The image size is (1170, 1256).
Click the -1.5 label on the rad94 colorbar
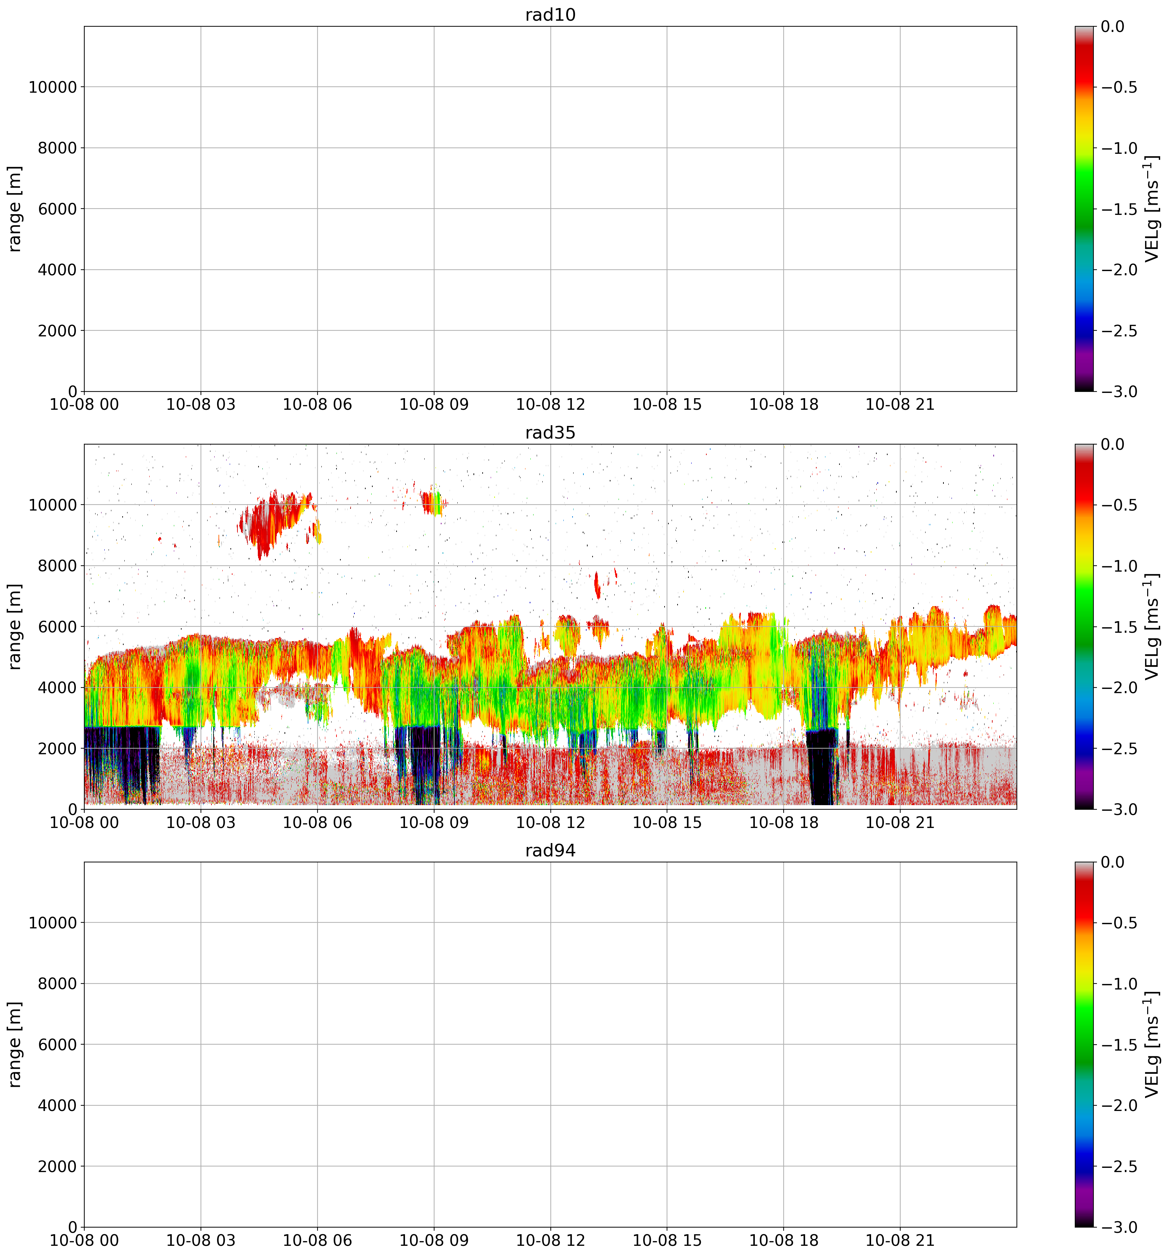tap(1118, 1045)
